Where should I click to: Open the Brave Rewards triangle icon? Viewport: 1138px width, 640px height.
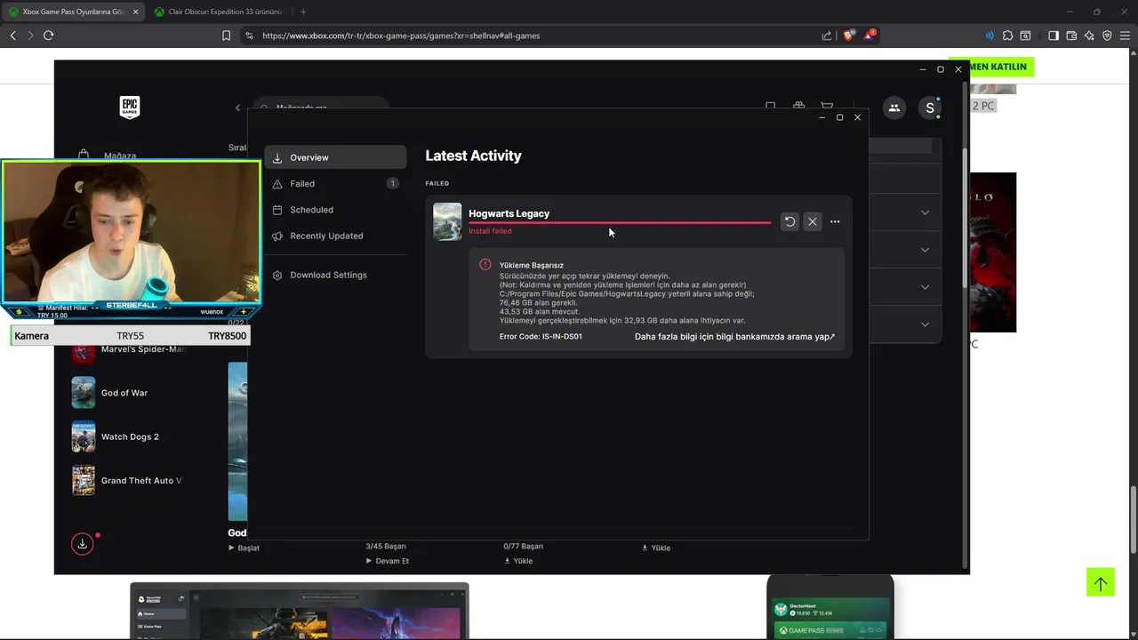(870, 36)
